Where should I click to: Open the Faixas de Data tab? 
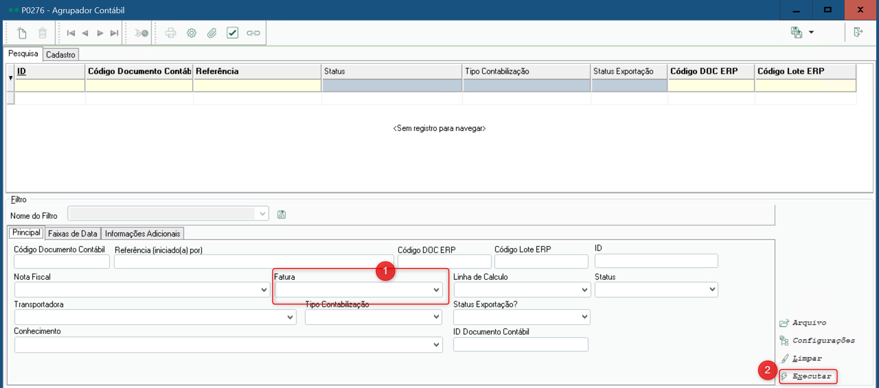click(72, 234)
